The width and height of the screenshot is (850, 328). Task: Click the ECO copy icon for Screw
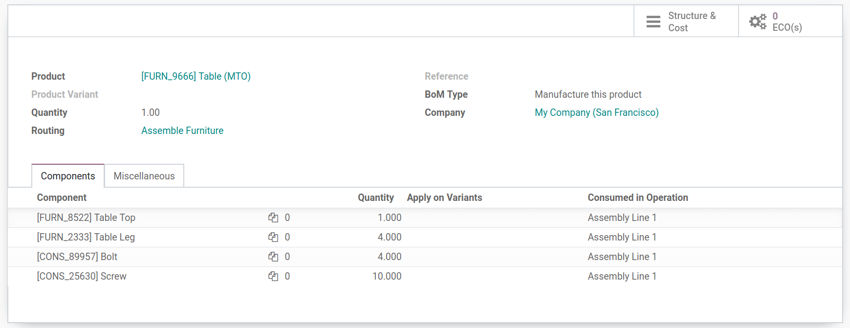pyautogui.click(x=273, y=276)
